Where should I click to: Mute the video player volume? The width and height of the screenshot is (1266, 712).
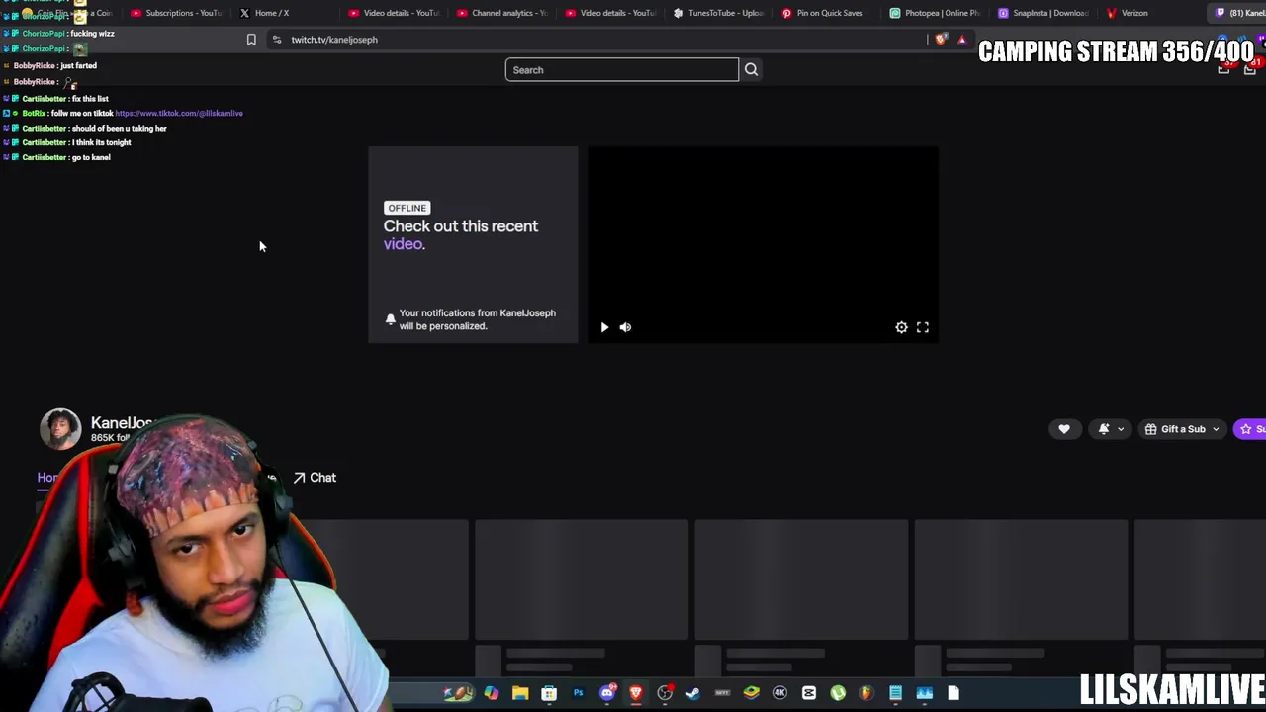[625, 327]
